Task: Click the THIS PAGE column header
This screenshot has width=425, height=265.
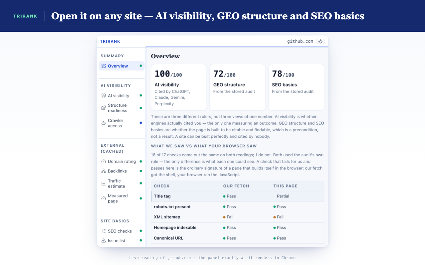Action: 285,186
